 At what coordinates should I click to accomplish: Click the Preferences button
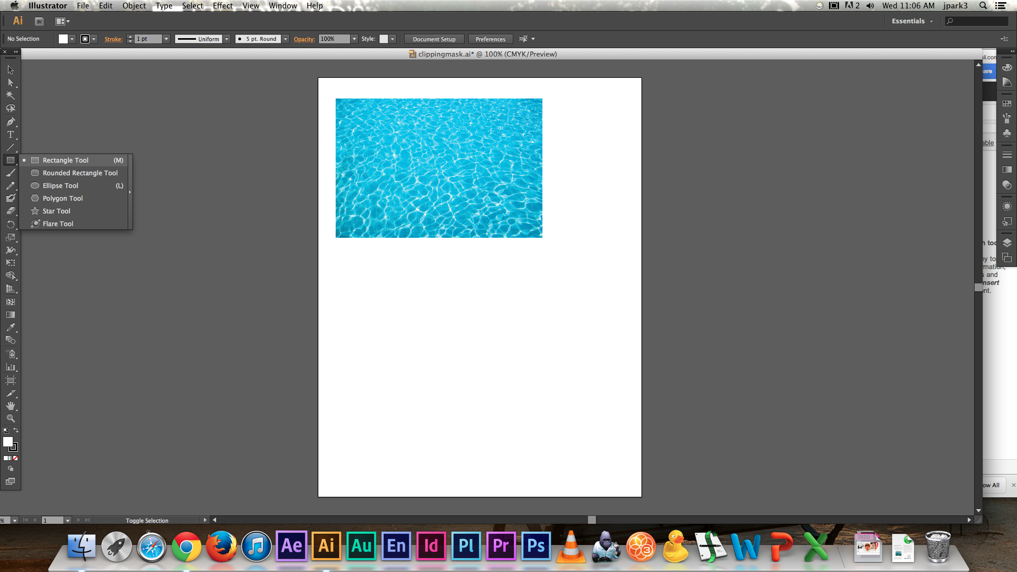[x=490, y=39]
